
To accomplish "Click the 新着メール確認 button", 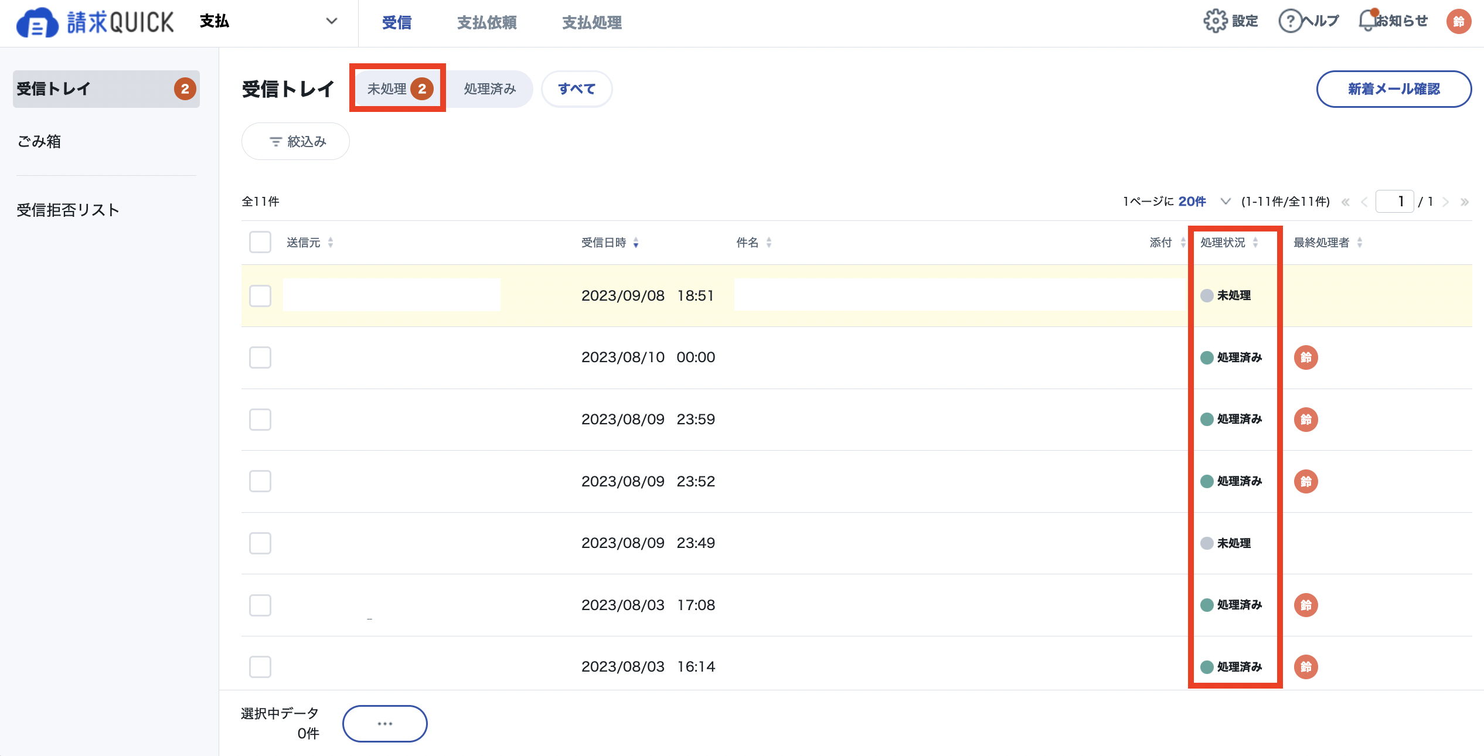I will (1394, 89).
